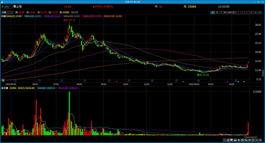Click the lock icon in the title bar
Viewport: 265px width, 143px height.
pos(2,2)
